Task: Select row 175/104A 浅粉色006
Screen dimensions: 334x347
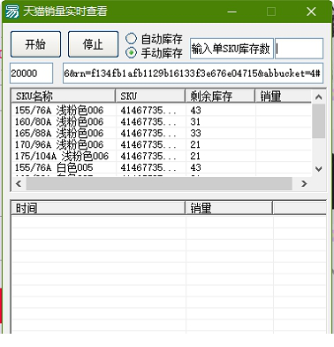Action: pos(162,156)
